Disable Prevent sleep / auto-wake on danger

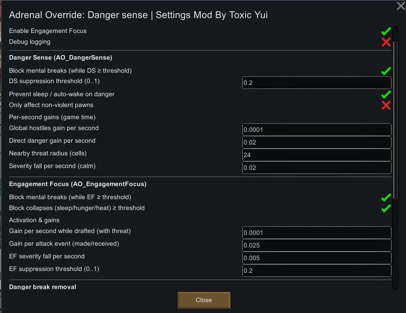point(386,94)
